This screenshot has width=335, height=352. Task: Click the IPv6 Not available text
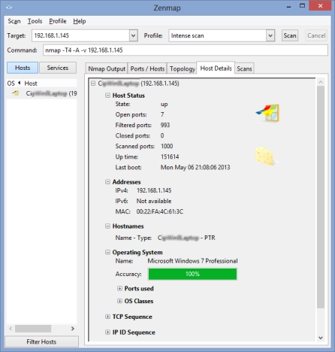coord(154,201)
